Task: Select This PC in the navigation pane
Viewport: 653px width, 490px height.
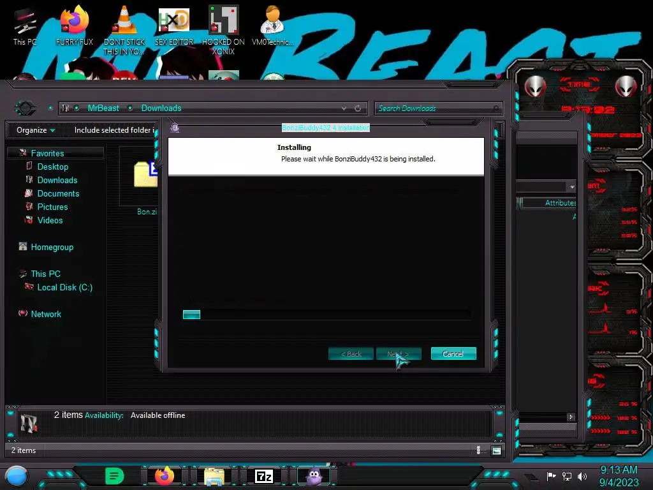Action: tap(46, 274)
